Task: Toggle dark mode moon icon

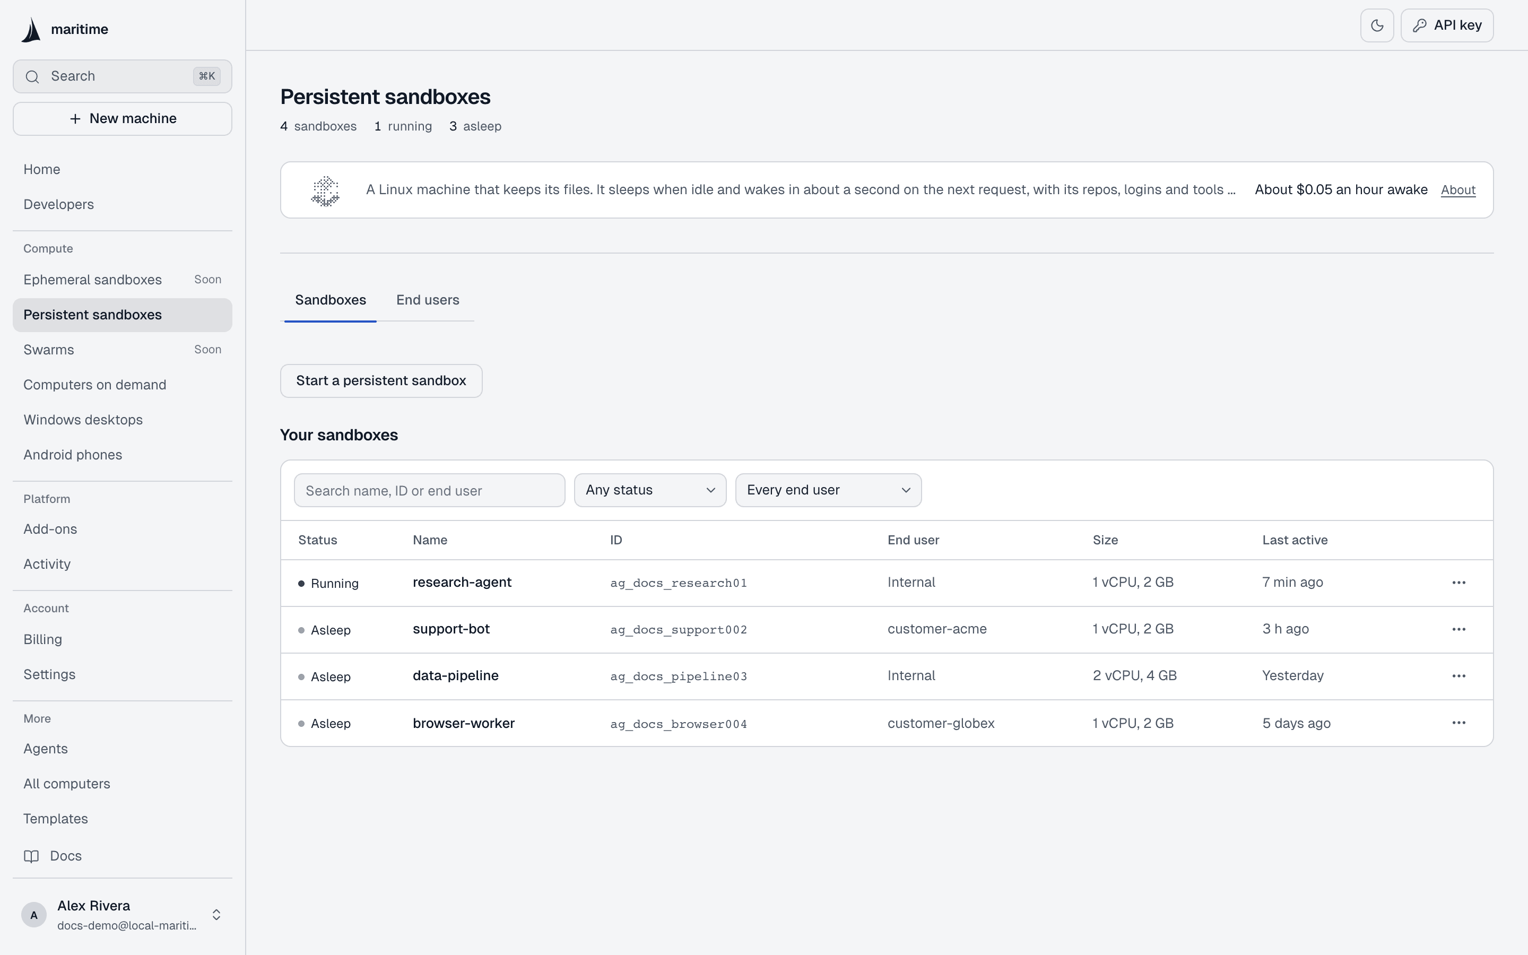Action: pyautogui.click(x=1376, y=25)
